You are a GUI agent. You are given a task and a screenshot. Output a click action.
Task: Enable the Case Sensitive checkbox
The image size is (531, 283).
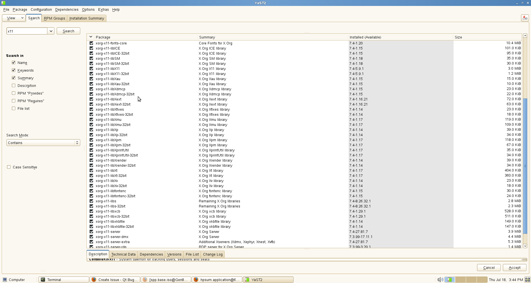[x=9, y=167]
